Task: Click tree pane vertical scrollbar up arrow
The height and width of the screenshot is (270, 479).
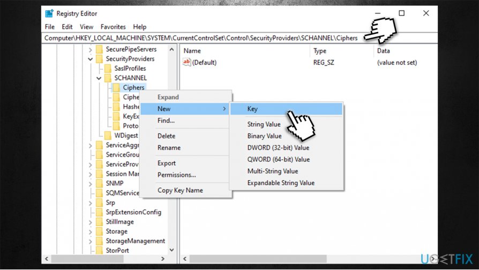Action: click(x=171, y=49)
